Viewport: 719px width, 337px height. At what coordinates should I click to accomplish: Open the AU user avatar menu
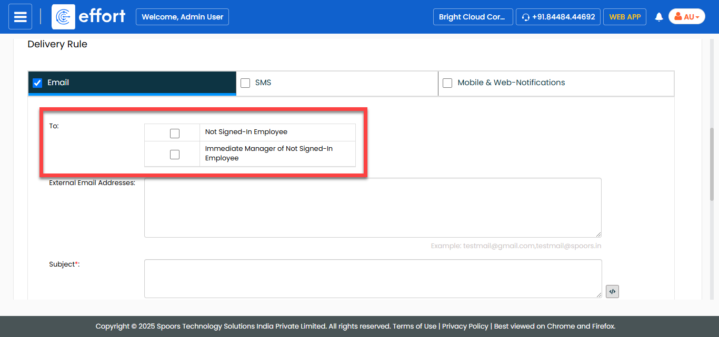point(686,17)
